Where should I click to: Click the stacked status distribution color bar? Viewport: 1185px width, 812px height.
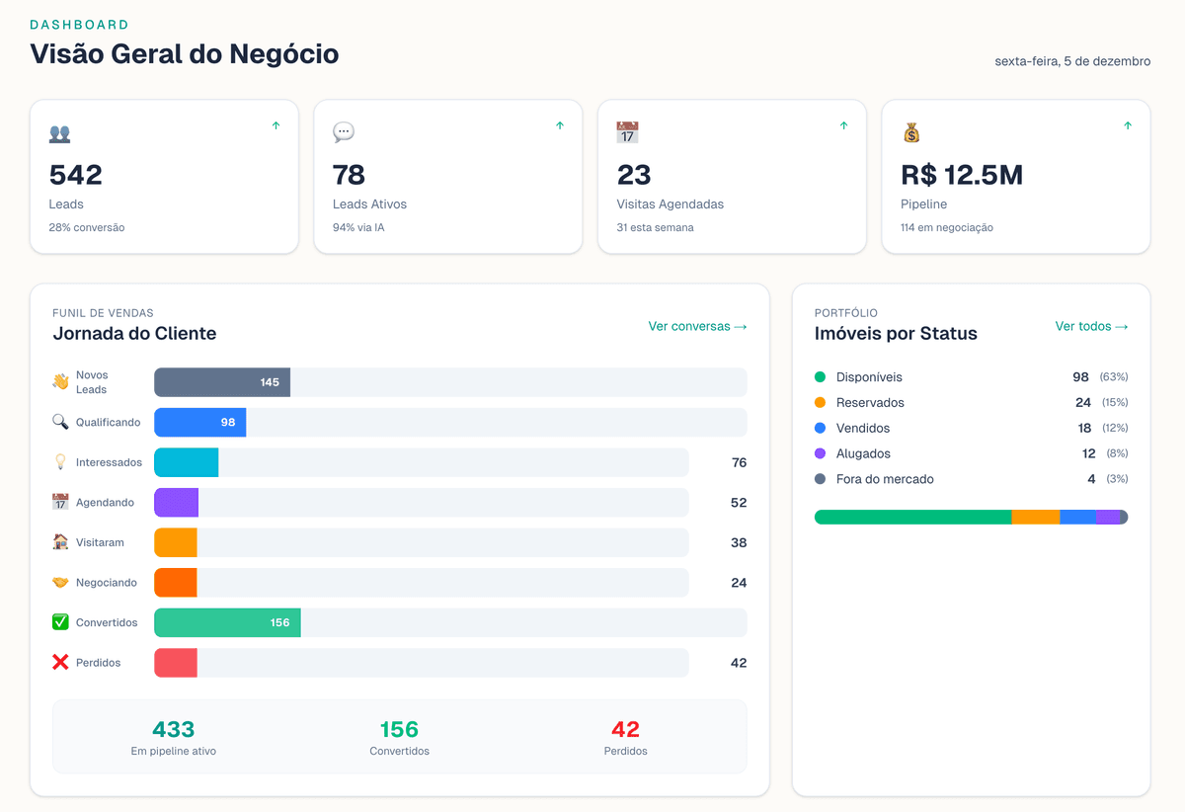(971, 516)
